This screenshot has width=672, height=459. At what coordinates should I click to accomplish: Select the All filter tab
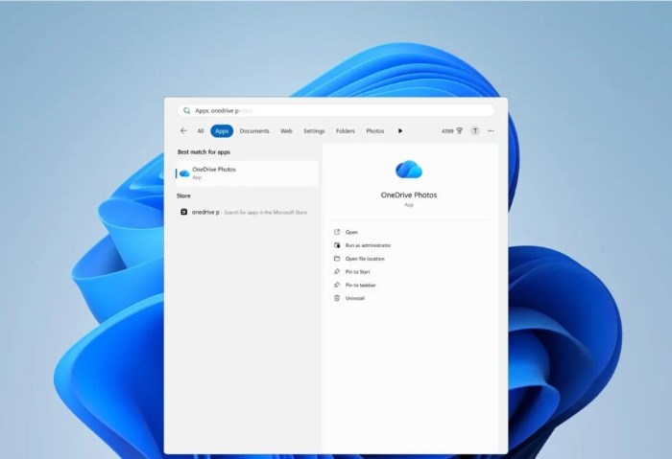200,131
